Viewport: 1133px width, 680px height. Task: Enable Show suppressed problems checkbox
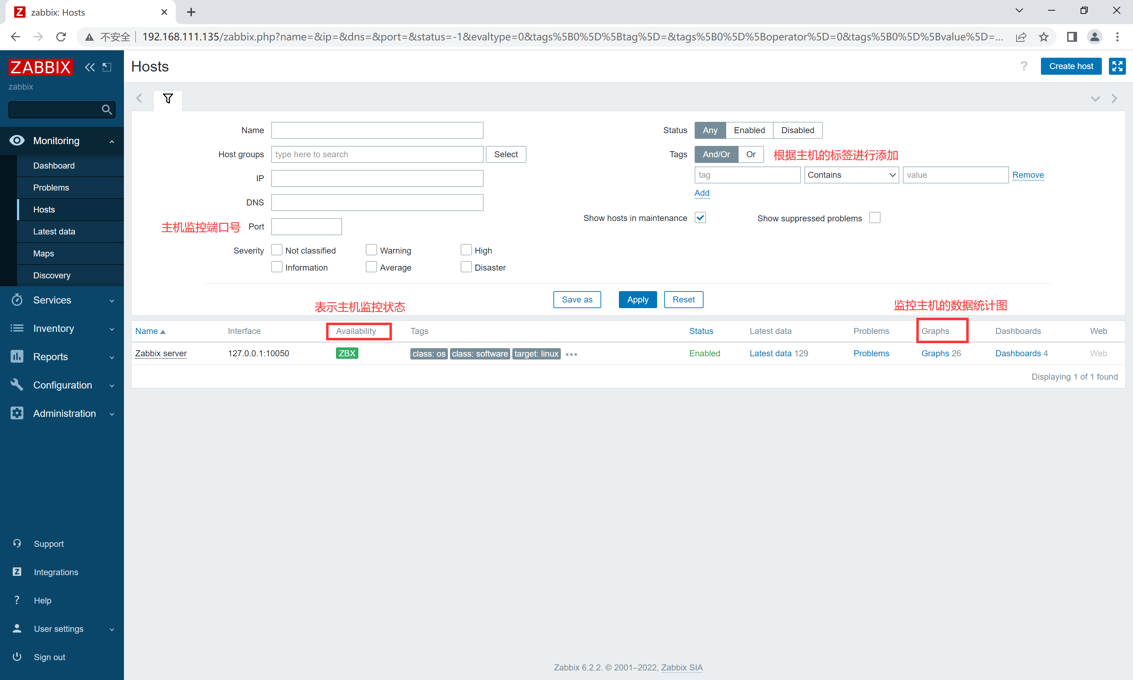coord(875,218)
